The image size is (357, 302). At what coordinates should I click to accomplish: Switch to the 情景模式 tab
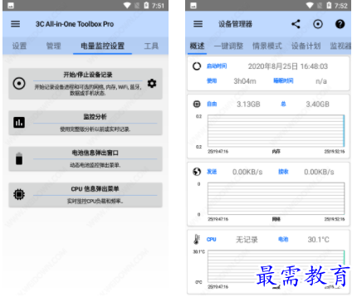coord(267,46)
